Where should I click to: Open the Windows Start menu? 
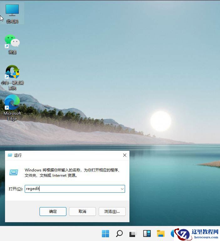[106, 233]
